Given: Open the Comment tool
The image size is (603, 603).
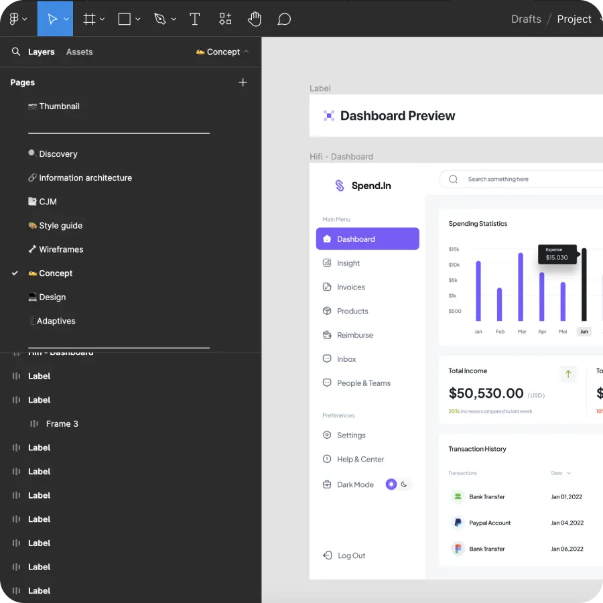Looking at the screenshot, I should click(x=284, y=19).
